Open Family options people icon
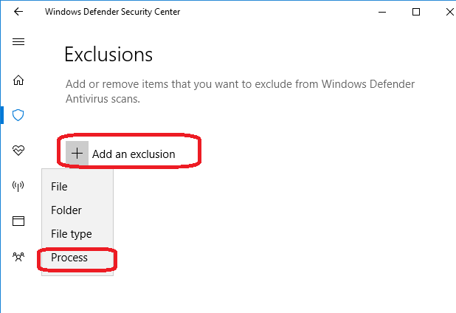This screenshot has width=456, height=313. 18,257
